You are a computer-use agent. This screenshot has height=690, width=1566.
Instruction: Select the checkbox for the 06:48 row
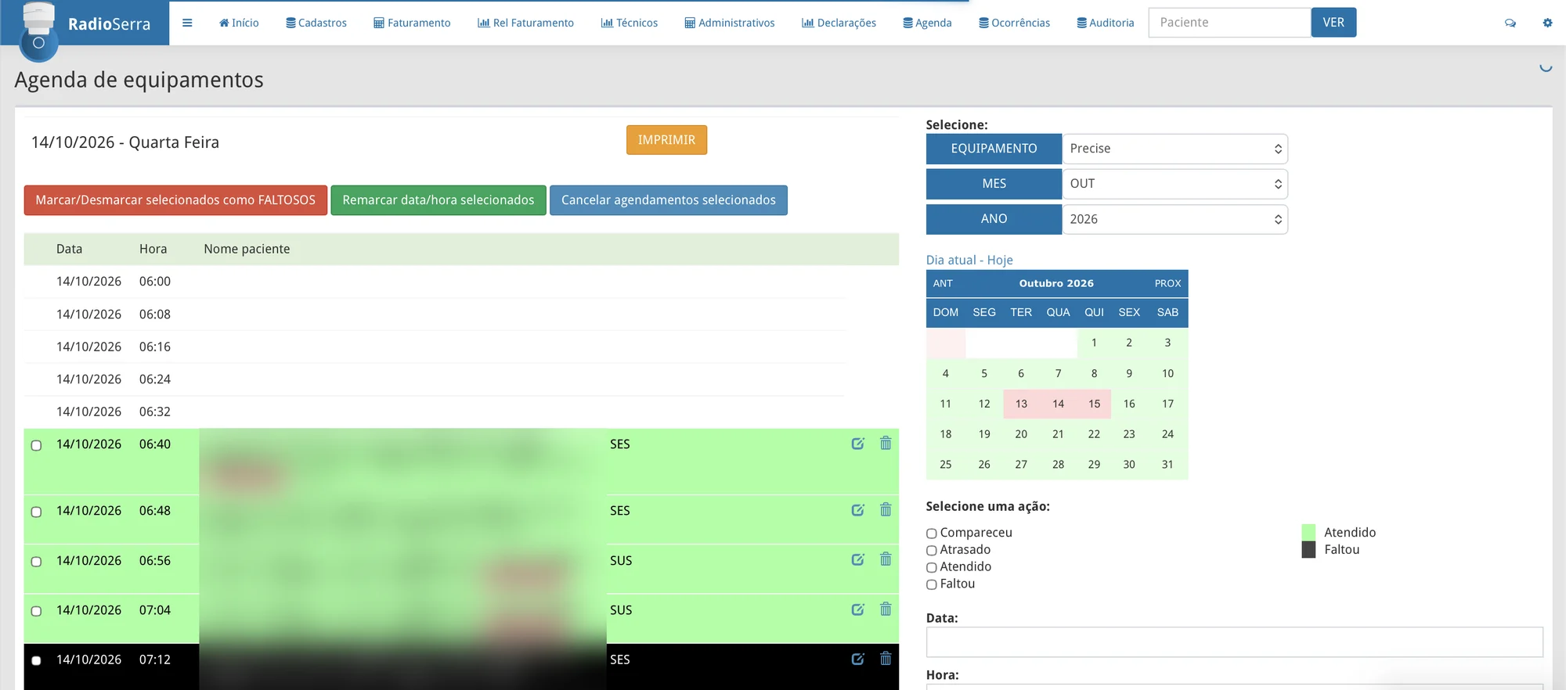(x=36, y=512)
